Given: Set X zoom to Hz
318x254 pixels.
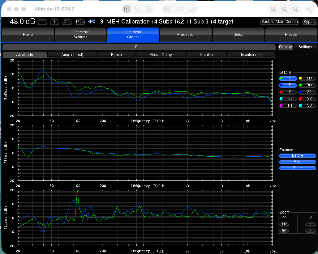Looking at the screenshot, I should 284,224.
